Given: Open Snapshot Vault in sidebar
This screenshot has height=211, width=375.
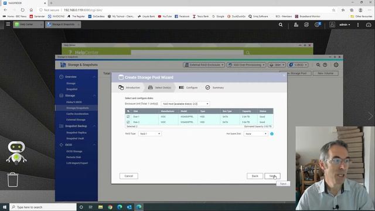Looking at the screenshot, I should pyautogui.click(x=75, y=138).
